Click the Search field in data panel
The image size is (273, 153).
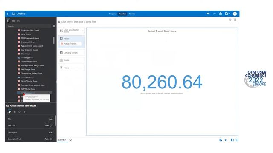click(x=29, y=26)
